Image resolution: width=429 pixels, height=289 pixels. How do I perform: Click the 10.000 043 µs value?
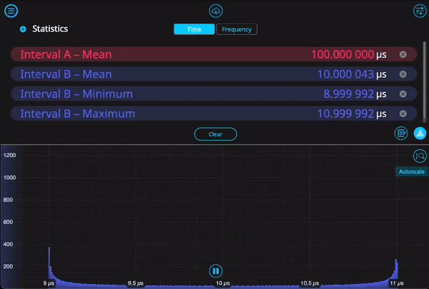click(x=352, y=74)
